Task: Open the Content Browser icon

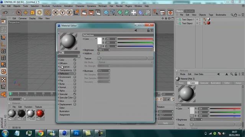Action: 170,13
